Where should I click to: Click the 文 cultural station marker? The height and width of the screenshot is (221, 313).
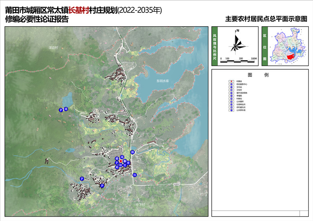click(125, 165)
